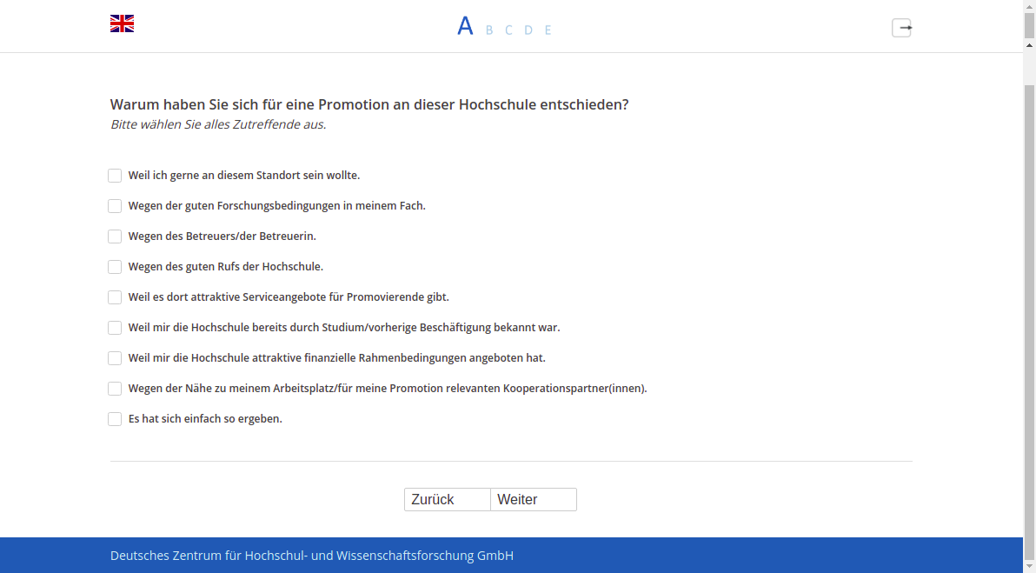
Task: Switch language via the UK flag icon
Action: [123, 23]
